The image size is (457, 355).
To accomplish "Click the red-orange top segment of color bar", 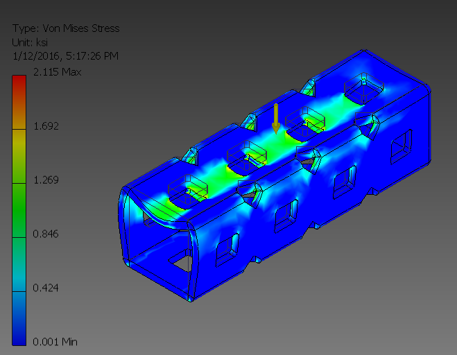I will pos(19,103).
